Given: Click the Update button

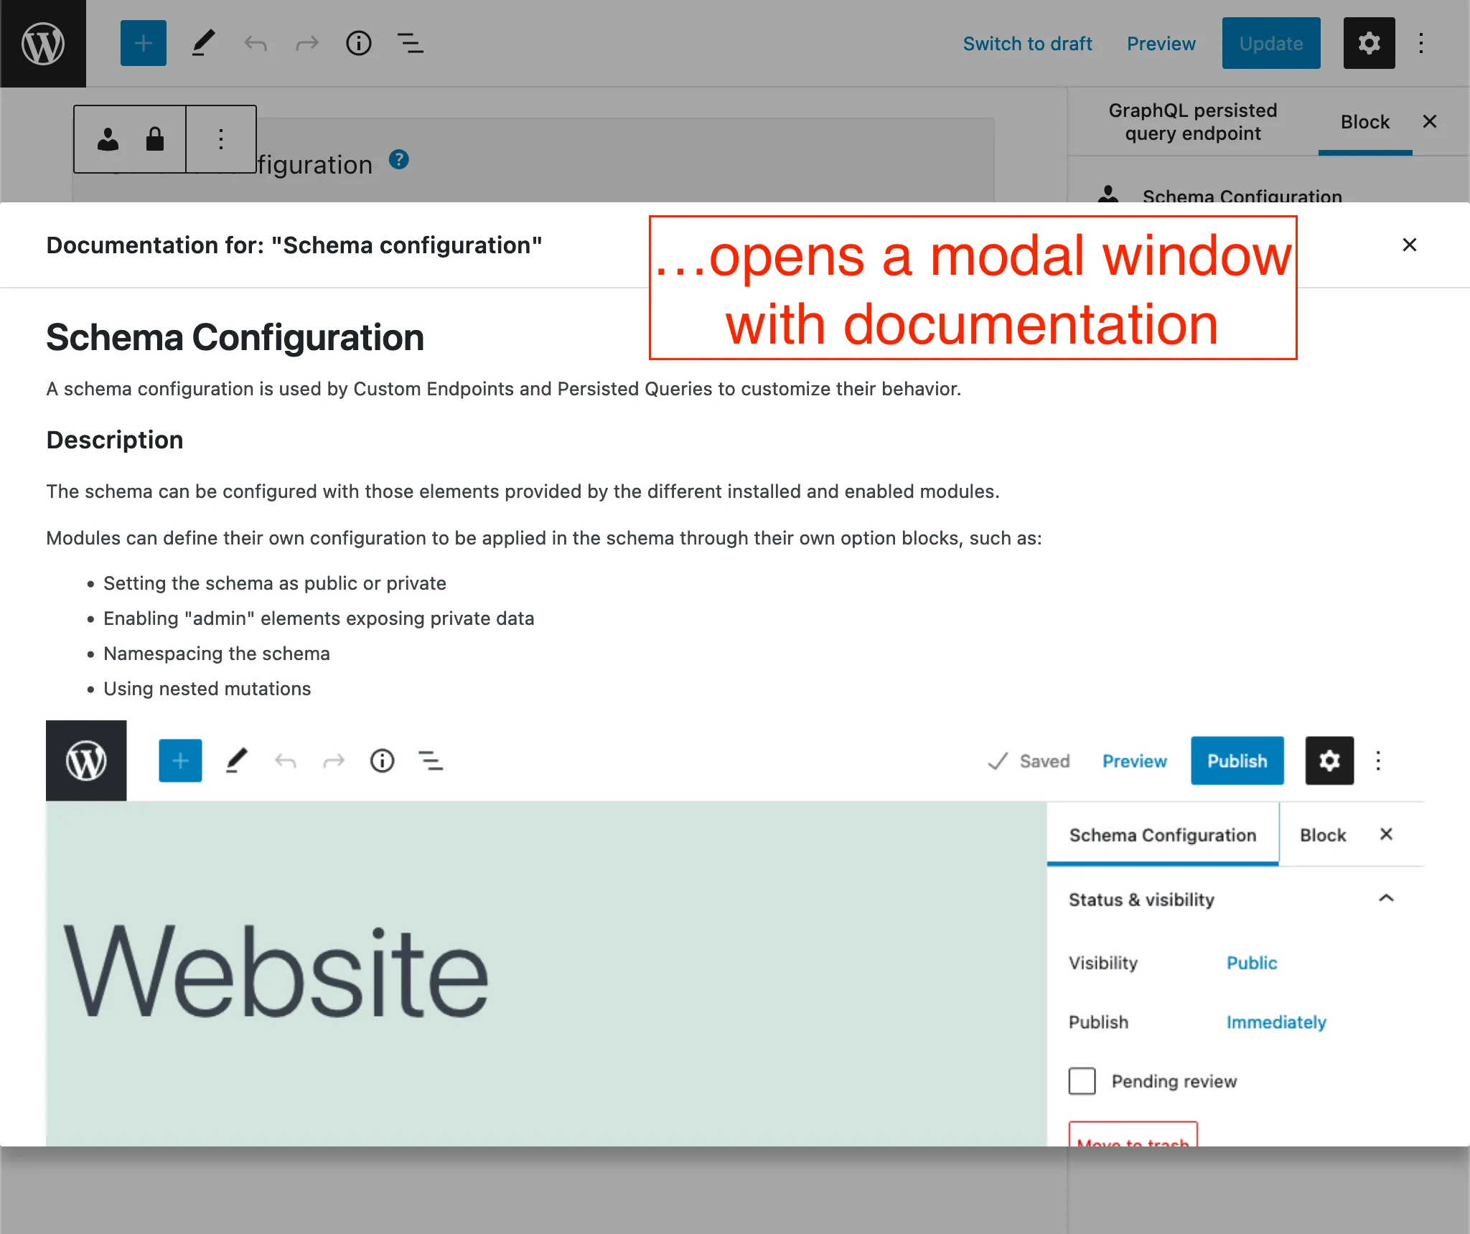Looking at the screenshot, I should click(1270, 43).
